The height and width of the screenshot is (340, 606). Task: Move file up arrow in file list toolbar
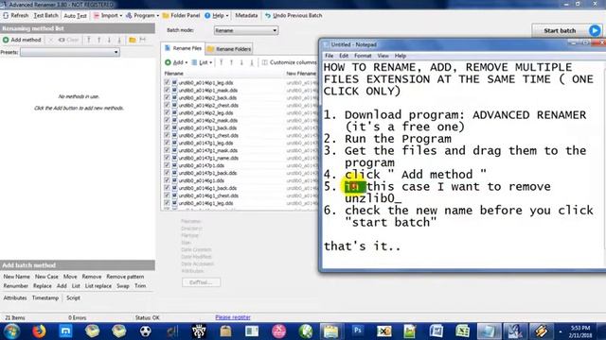(x=231, y=62)
